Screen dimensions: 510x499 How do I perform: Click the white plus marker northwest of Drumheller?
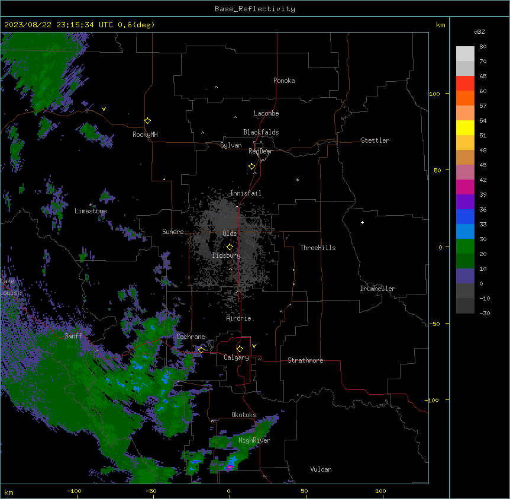pyautogui.click(x=362, y=222)
